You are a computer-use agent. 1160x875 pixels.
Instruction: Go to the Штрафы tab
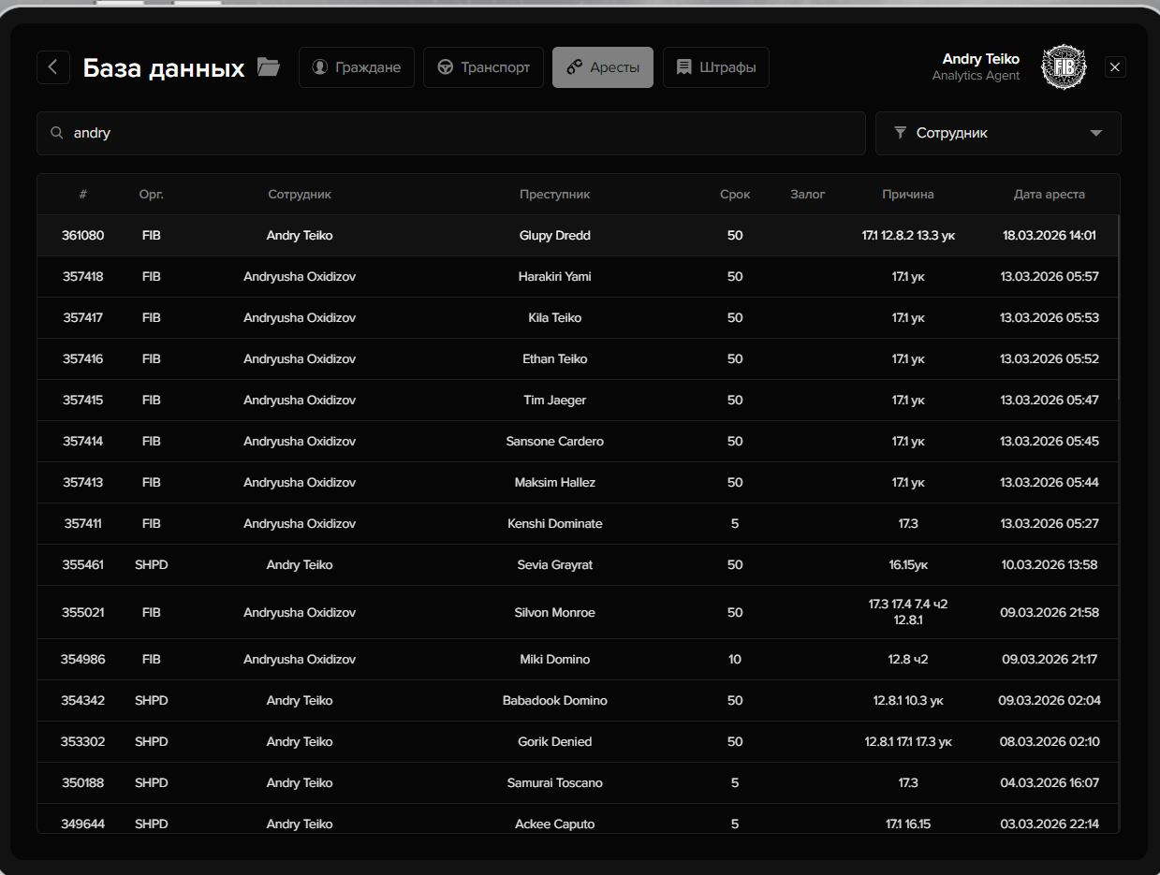(x=716, y=67)
